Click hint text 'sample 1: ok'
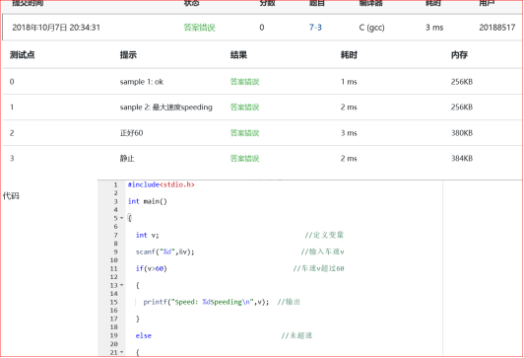This screenshot has height=358, width=524. point(142,82)
